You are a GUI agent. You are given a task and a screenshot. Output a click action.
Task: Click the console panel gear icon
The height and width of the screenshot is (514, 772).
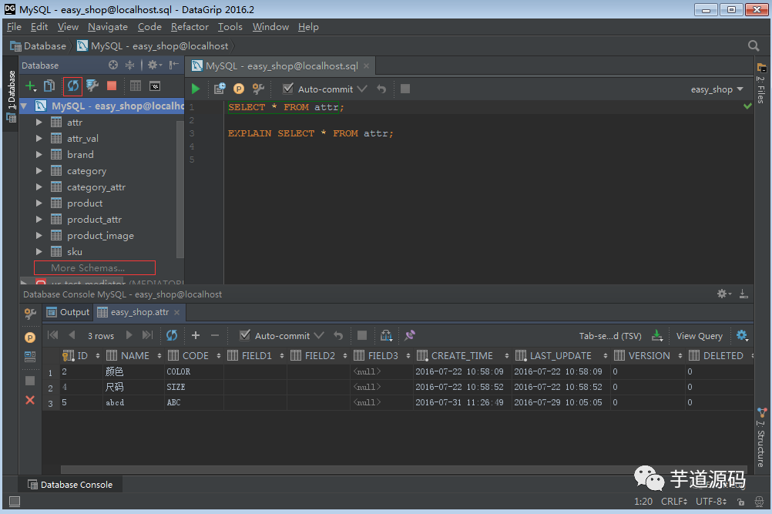[723, 294]
